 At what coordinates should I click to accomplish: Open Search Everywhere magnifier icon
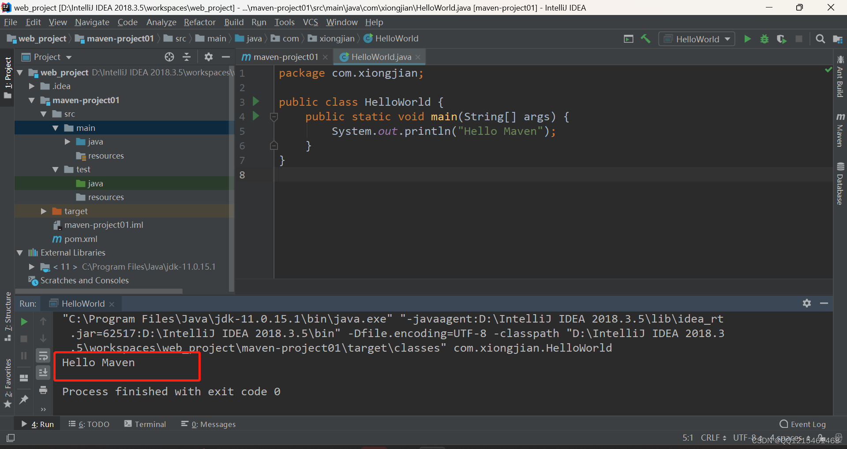click(820, 39)
